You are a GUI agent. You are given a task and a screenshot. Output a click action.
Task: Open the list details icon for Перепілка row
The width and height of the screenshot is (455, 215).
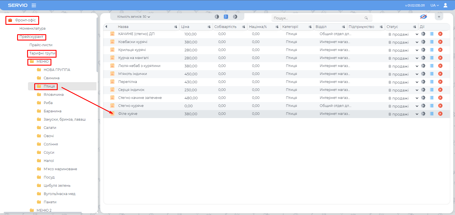coord(432,82)
